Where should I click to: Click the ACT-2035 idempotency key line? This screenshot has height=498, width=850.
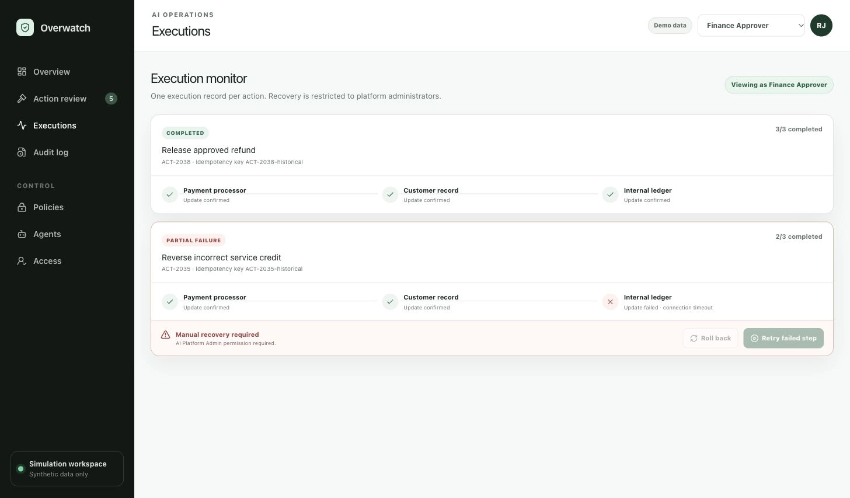pos(232,269)
